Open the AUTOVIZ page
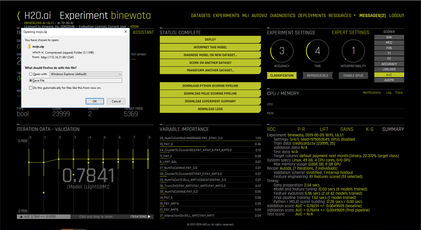The width and height of the screenshot is (421, 230). (x=259, y=16)
